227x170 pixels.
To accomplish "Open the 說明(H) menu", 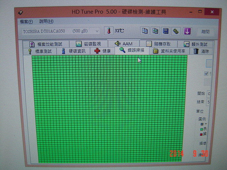I will tap(46, 22).
